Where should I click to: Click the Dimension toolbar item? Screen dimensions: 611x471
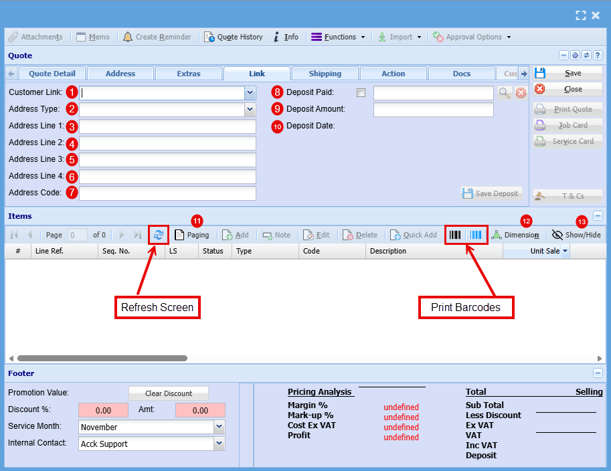click(x=515, y=235)
